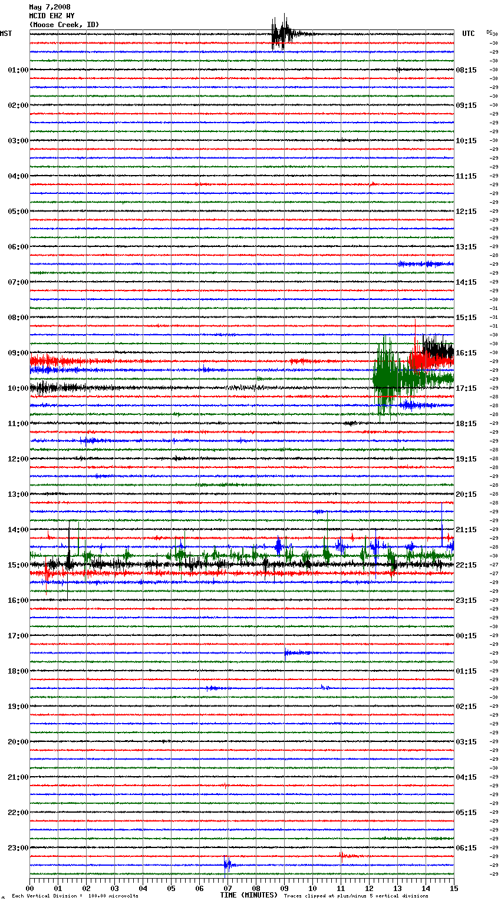Click minute axis label "15" at the bottom
This screenshot has width=501, height=904.
pyautogui.click(x=454, y=888)
